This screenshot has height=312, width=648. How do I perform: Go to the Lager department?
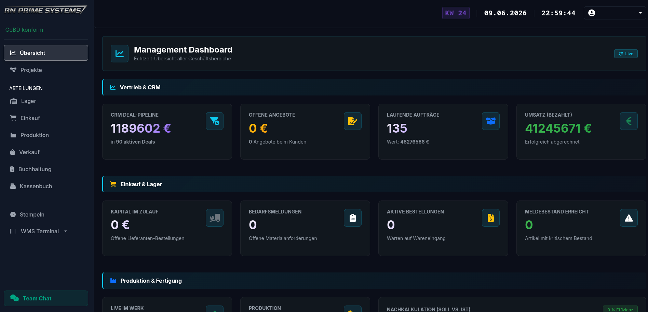pyautogui.click(x=46, y=101)
